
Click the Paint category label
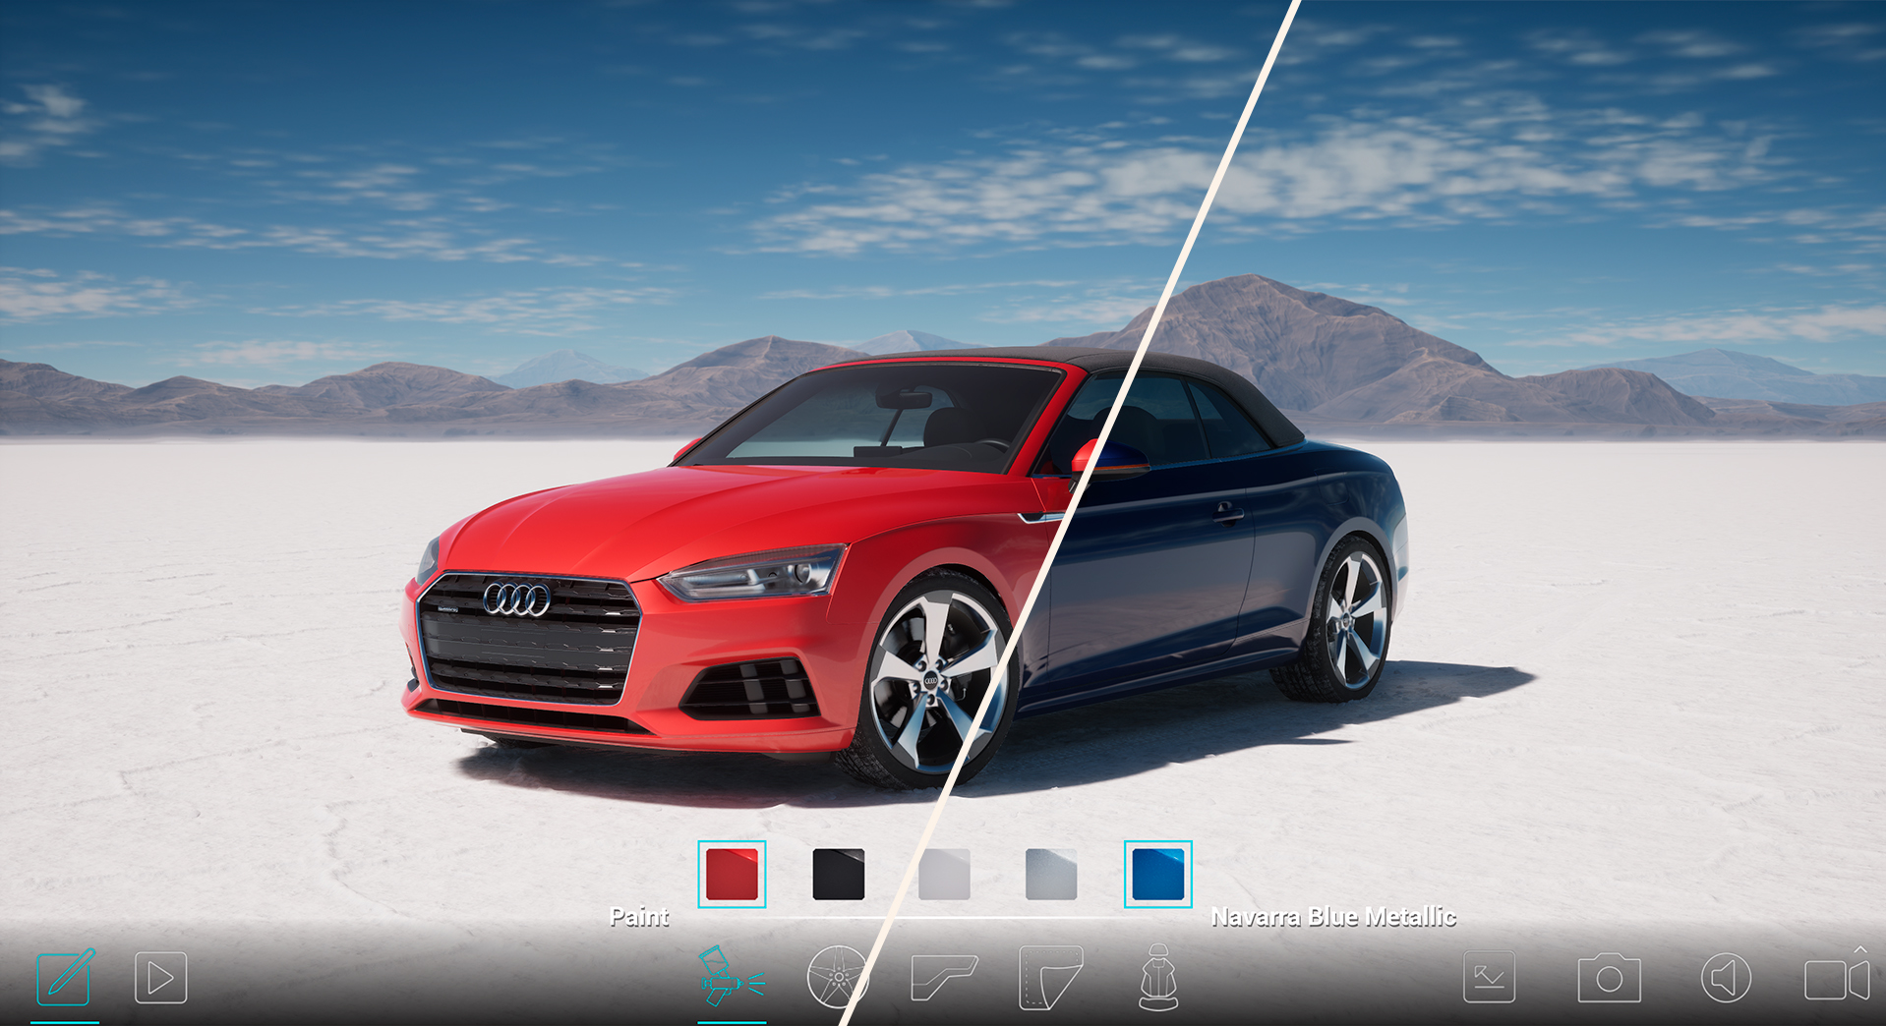coord(639,917)
